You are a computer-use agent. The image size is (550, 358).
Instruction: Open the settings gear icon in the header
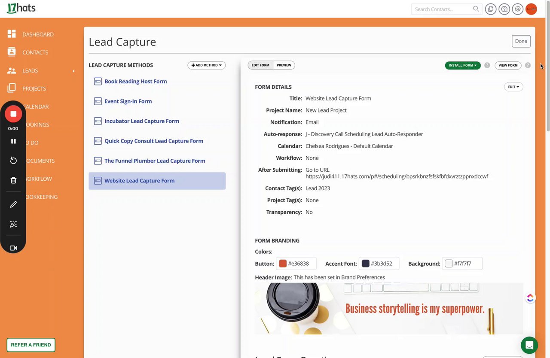pyautogui.click(x=518, y=9)
